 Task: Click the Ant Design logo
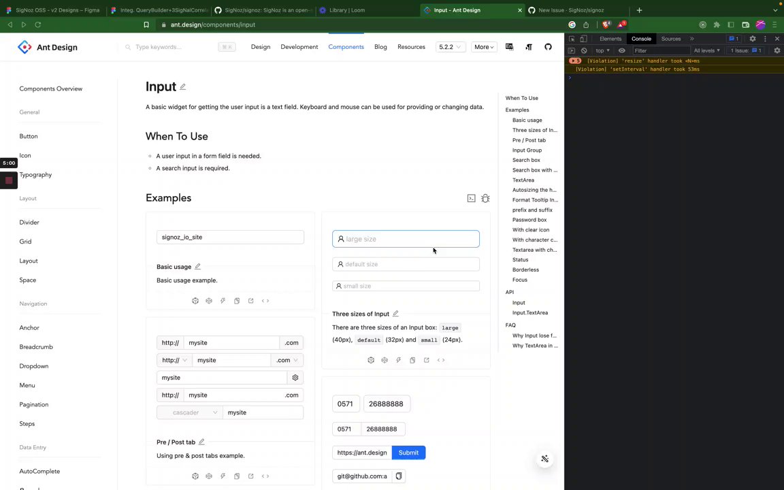click(48, 47)
